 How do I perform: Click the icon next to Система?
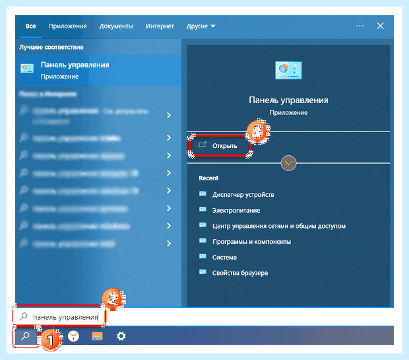click(203, 256)
